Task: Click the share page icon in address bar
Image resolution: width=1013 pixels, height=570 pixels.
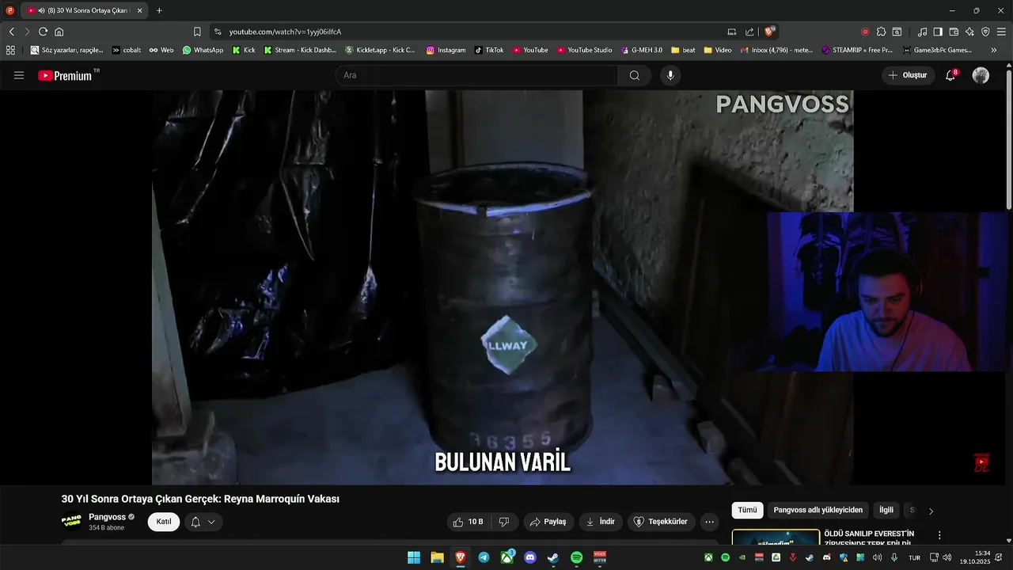Action: pyautogui.click(x=749, y=32)
